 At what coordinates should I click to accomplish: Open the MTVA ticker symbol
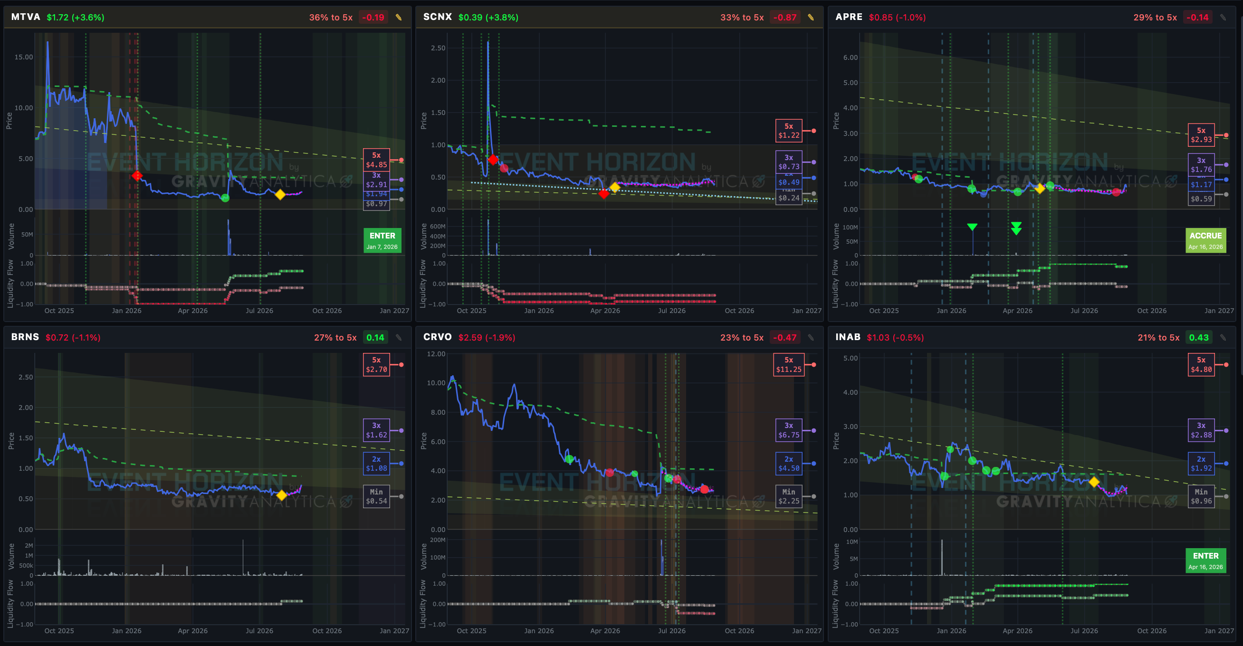[26, 17]
